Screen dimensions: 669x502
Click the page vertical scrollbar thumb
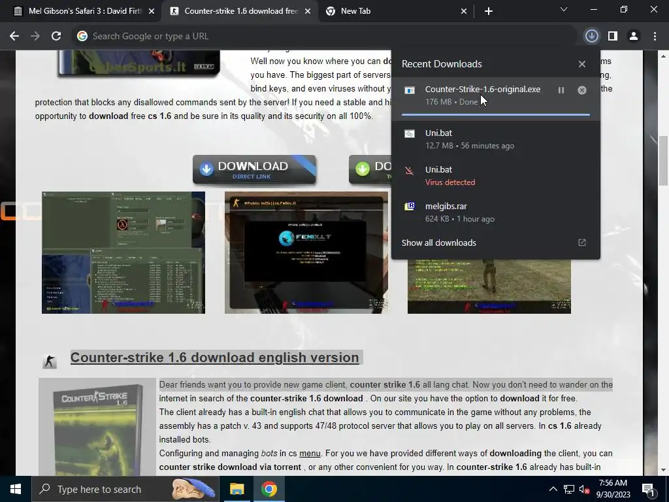[664, 160]
